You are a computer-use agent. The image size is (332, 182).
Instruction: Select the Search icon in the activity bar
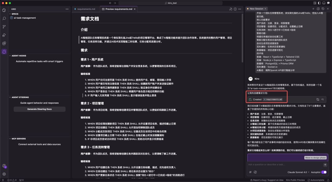click(x=4, y=18)
